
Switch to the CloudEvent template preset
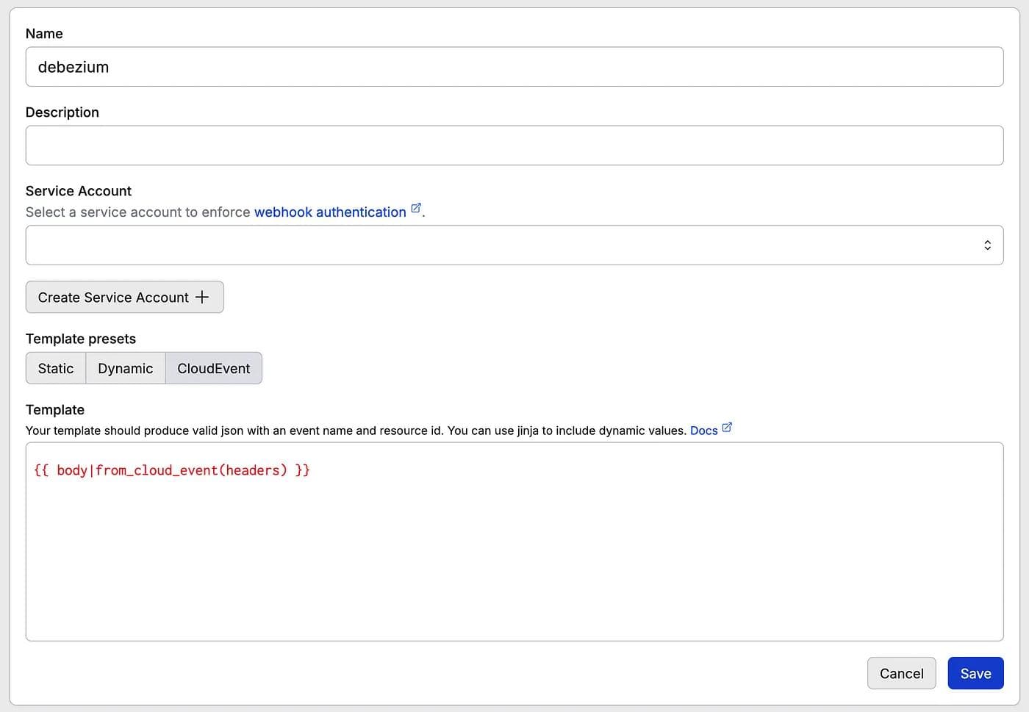point(214,368)
